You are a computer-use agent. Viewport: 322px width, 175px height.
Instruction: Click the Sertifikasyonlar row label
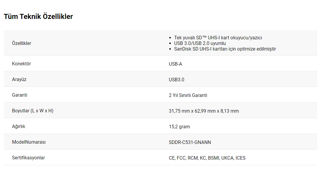28,158
